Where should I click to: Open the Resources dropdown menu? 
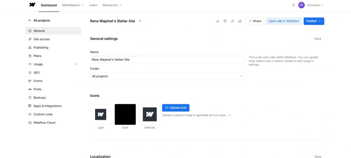pyautogui.click(x=112, y=5)
